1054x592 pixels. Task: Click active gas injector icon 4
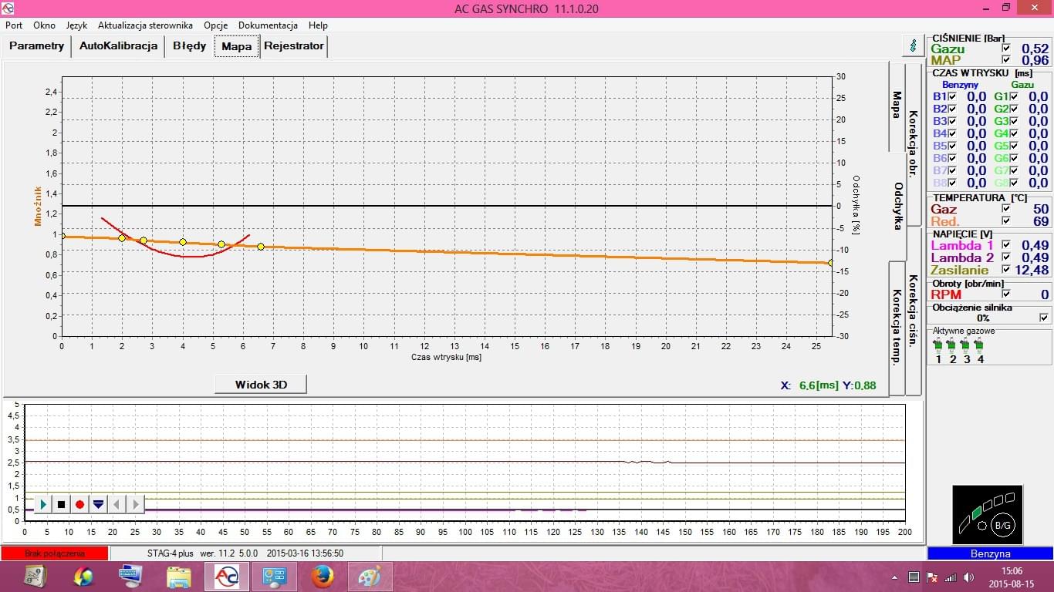(980, 345)
